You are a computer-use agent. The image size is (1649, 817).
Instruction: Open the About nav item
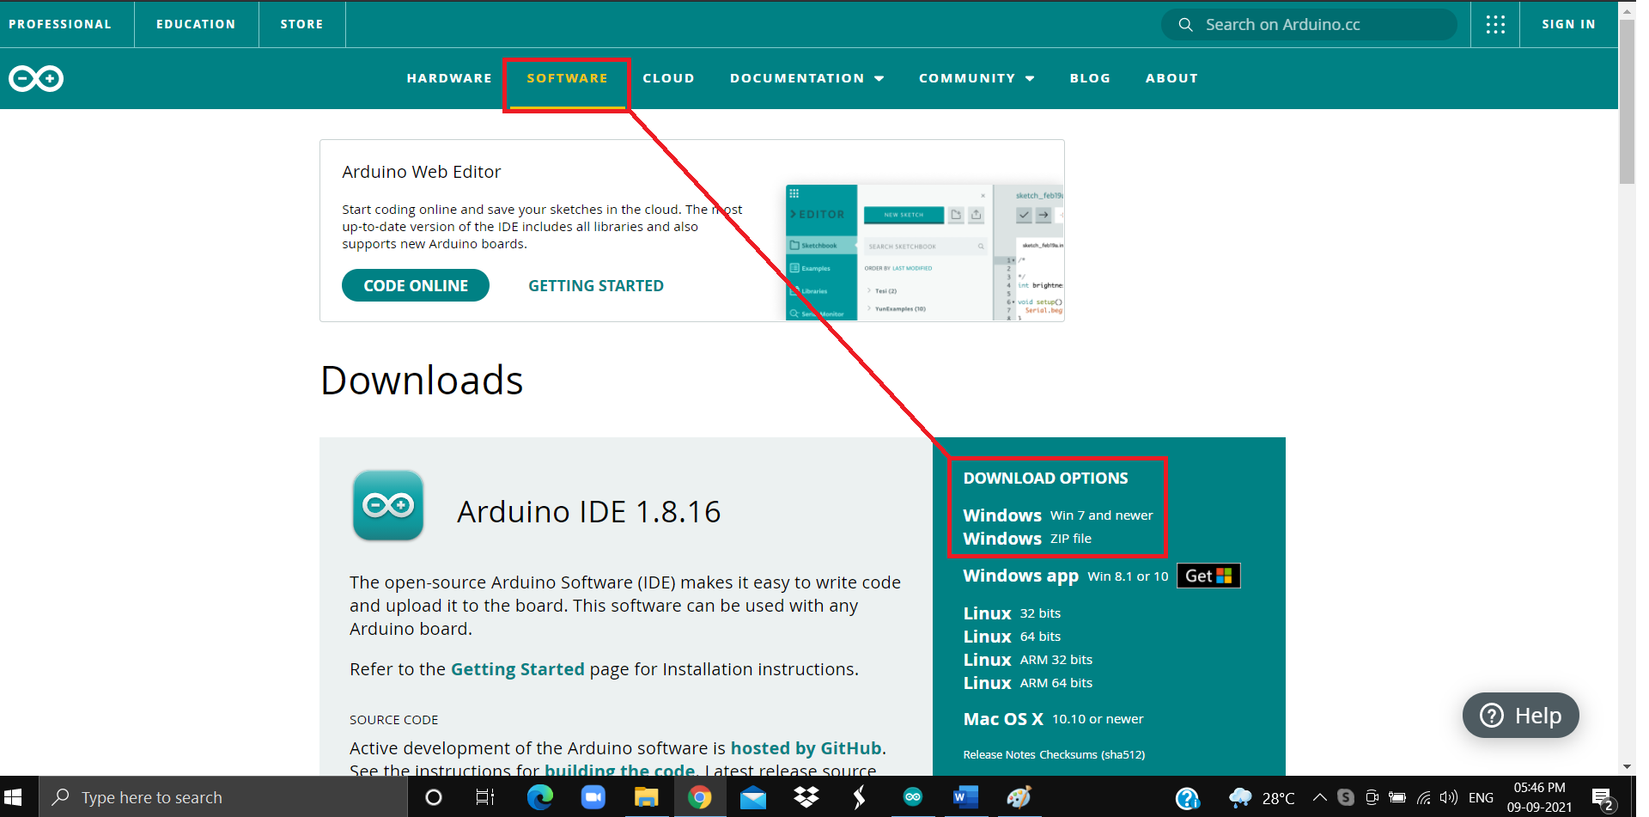click(x=1171, y=78)
